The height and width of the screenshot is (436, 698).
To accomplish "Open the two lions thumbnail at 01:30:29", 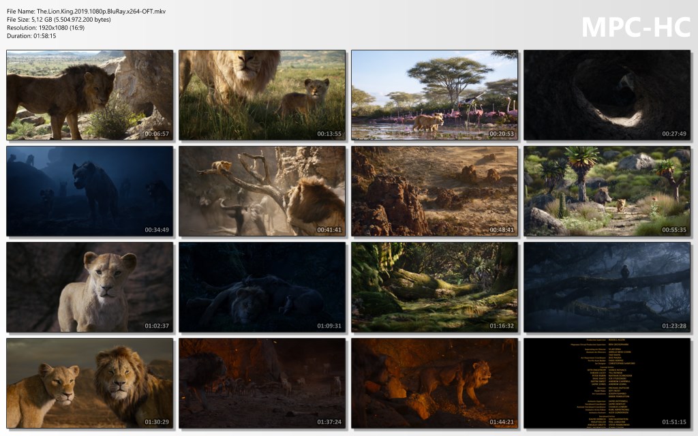I will pos(89,383).
